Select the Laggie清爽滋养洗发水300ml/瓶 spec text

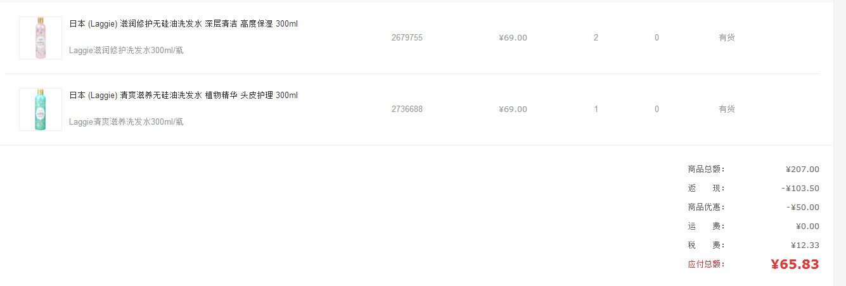point(126,122)
